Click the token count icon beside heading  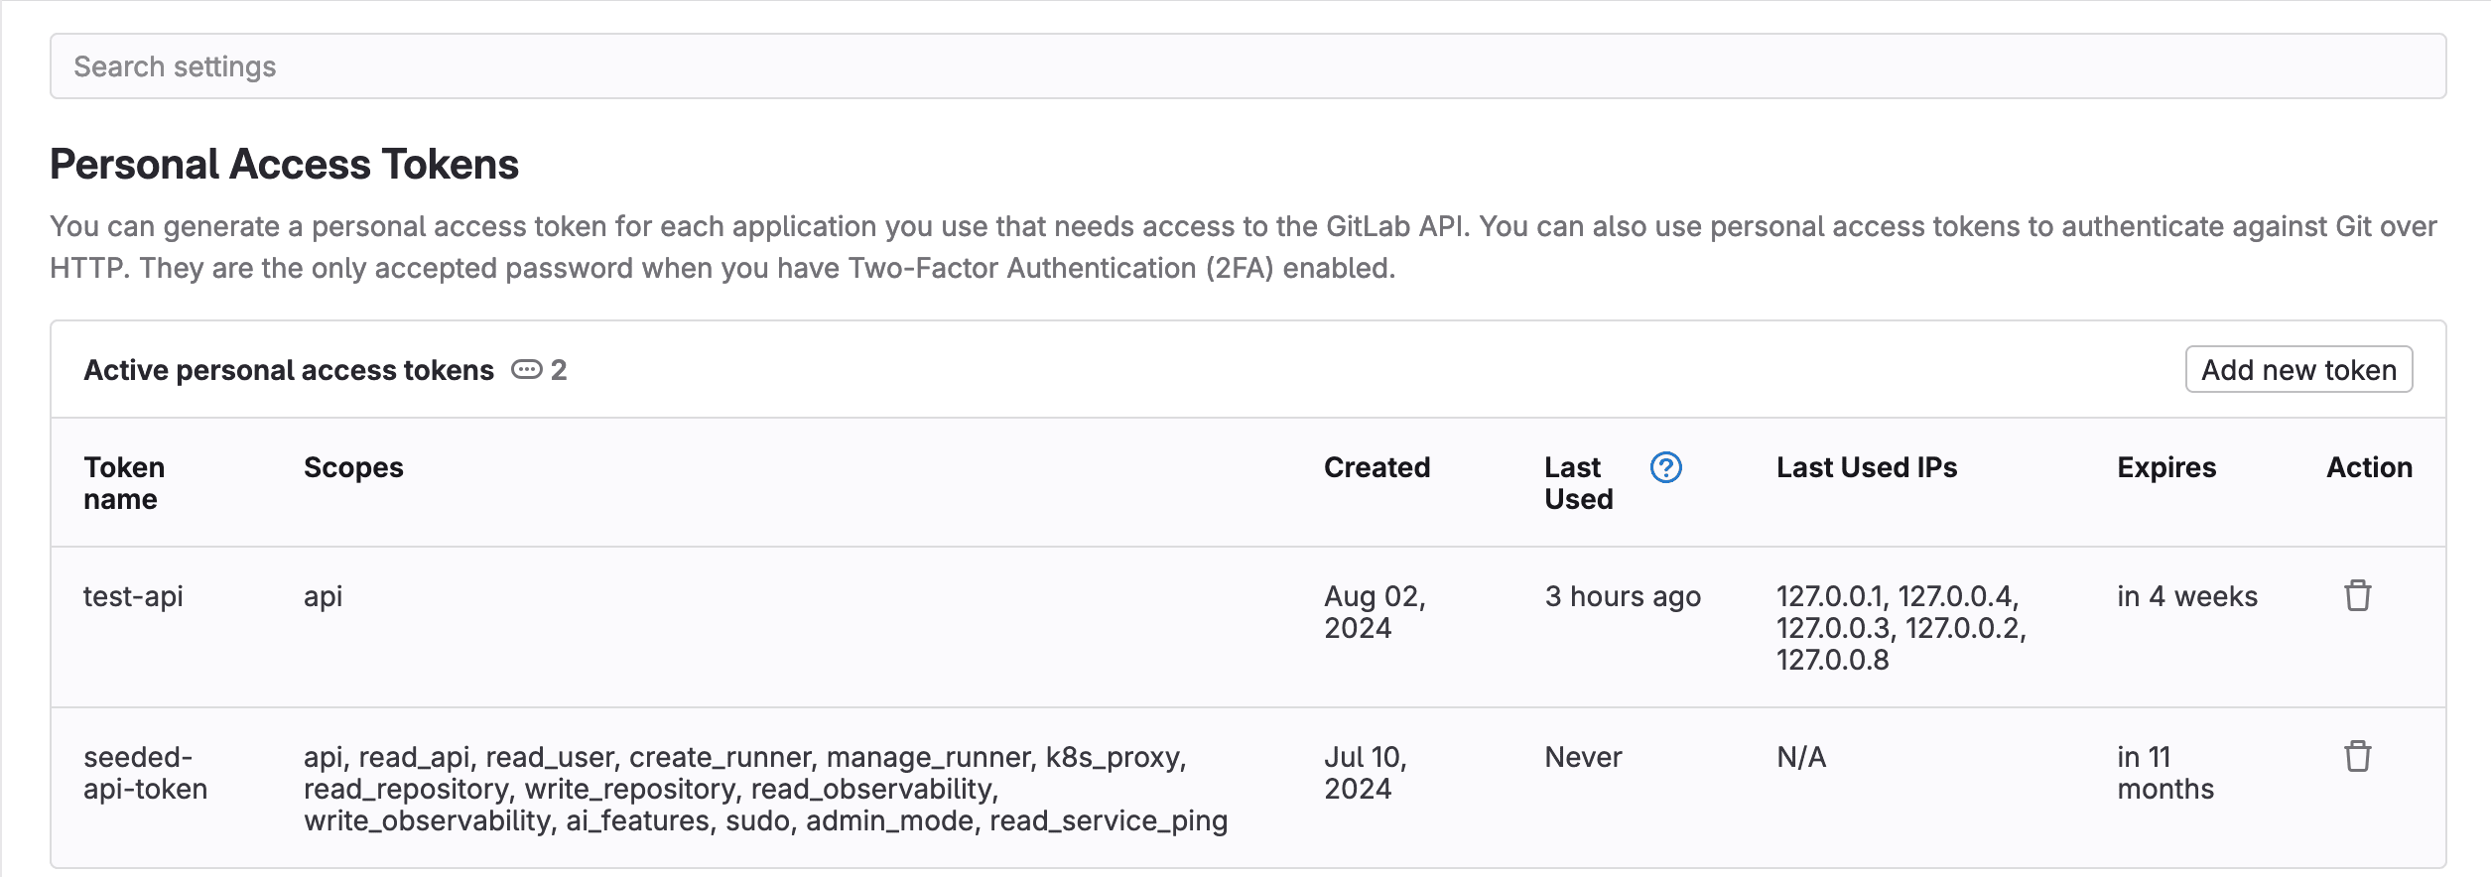[x=526, y=370]
